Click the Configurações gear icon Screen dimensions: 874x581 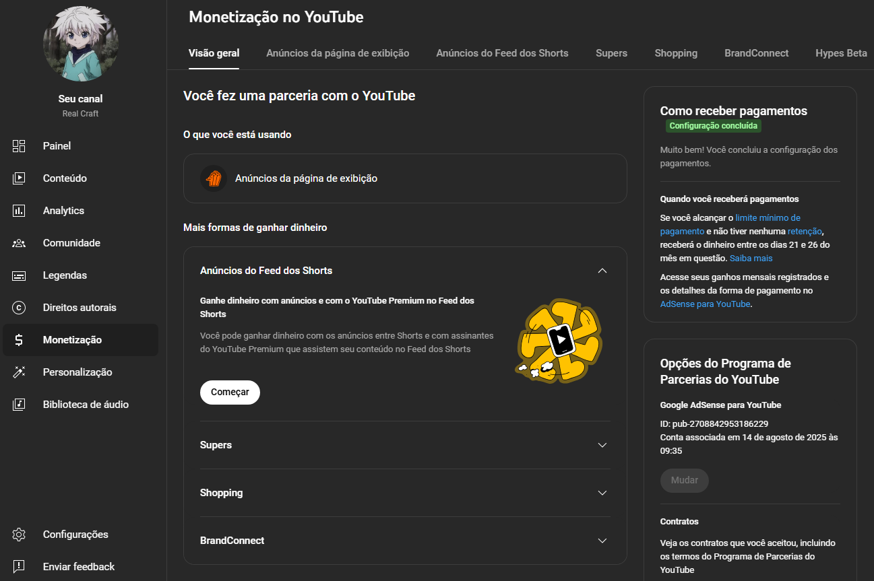(19, 535)
